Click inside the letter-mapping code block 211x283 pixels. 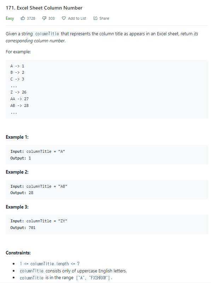click(x=53, y=89)
